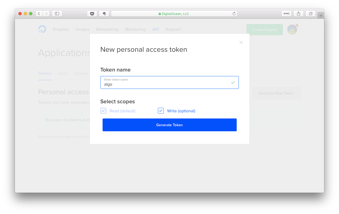Viewport: 339px width, 214px height.
Task: Click the Pocket extension icon
Action: pyautogui.click(x=92, y=13)
